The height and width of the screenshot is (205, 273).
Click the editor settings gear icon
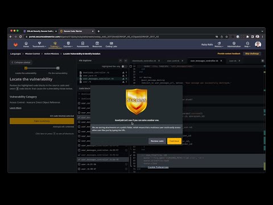coord(262,61)
